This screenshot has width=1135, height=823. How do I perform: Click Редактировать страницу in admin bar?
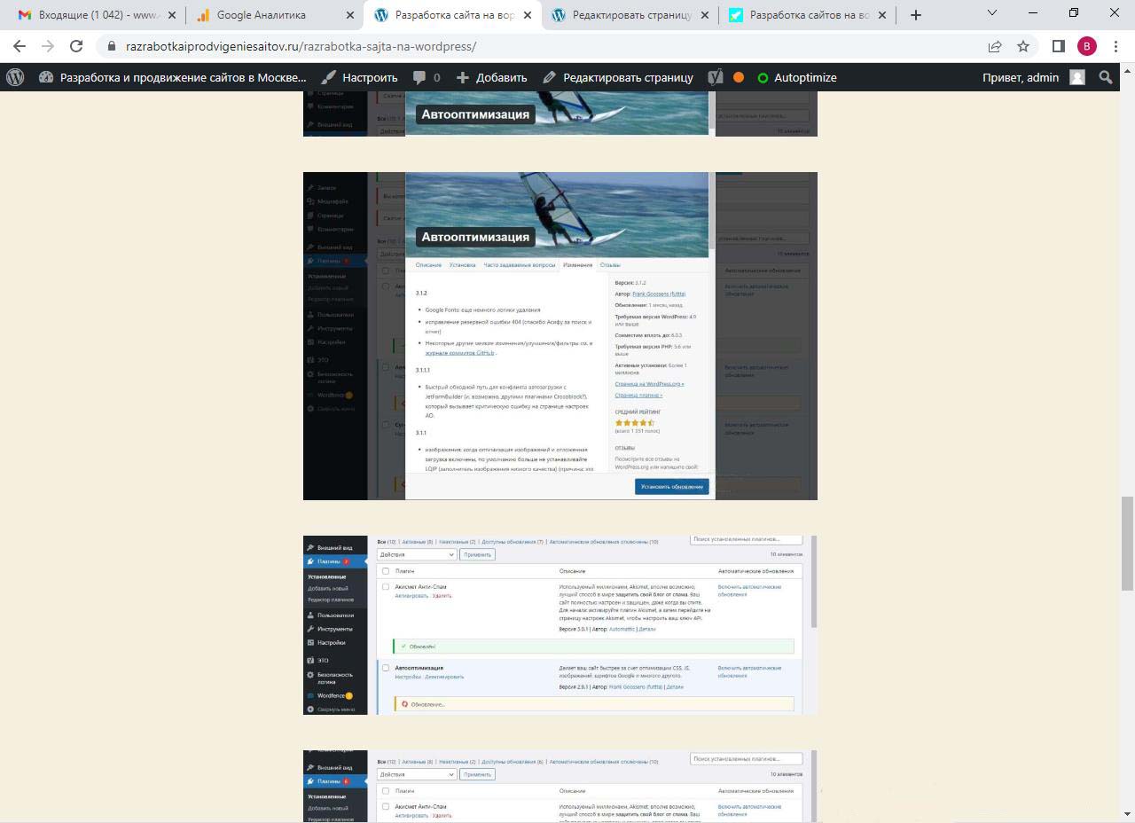(618, 77)
